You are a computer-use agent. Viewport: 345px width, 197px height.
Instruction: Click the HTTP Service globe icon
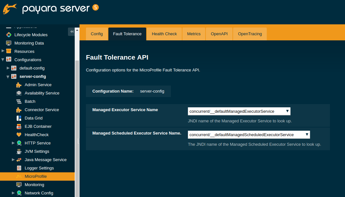point(19,143)
